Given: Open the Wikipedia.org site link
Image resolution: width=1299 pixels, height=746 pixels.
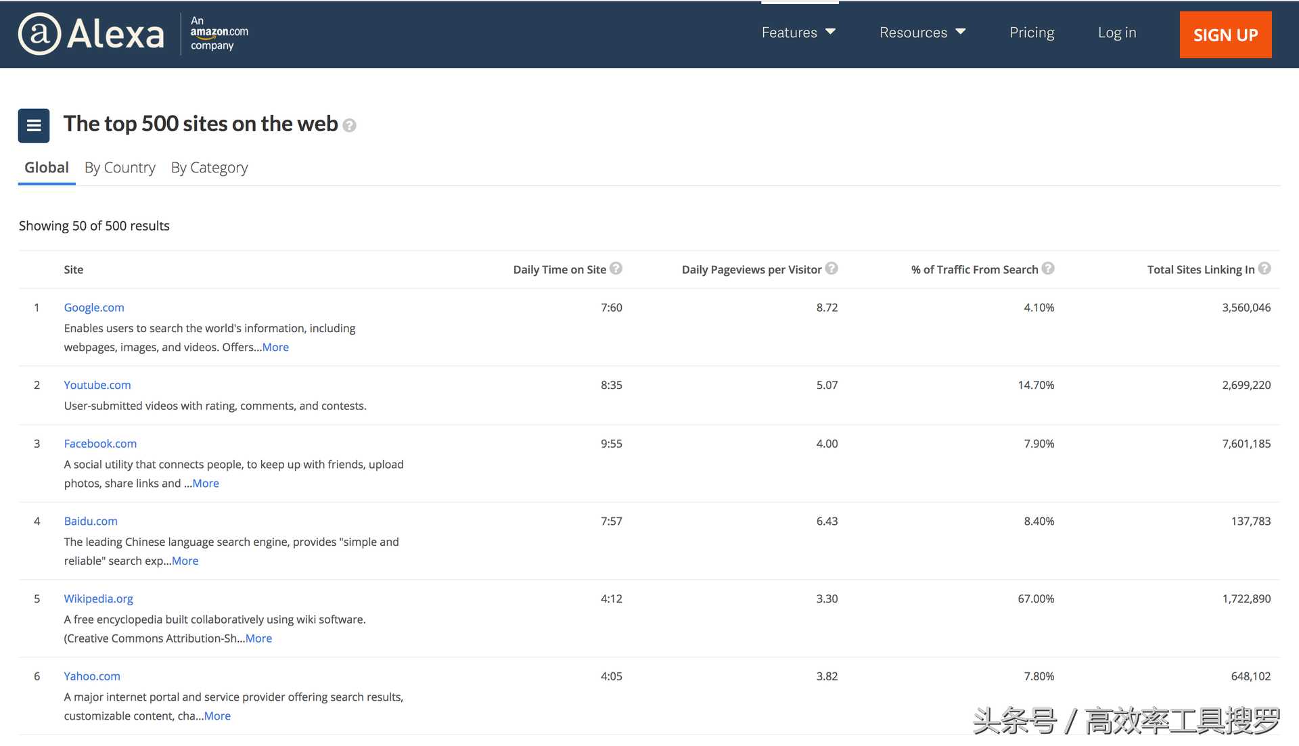Looking at the screenshot, I should [99, 599].
